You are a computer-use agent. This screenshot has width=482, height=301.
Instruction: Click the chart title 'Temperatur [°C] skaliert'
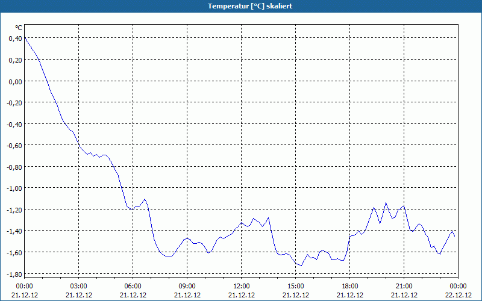pyautogui.click(x=250, y=6)
